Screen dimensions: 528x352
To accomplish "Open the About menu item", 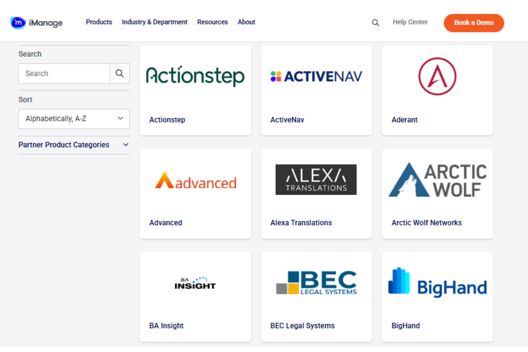I will (246, 22).
